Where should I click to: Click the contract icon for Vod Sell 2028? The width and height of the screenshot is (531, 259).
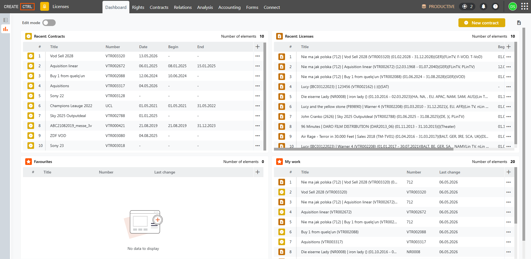click(31, 56)
